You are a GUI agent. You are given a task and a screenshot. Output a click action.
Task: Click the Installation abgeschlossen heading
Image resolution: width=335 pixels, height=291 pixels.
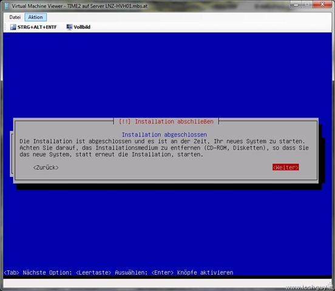pos(164,135)
